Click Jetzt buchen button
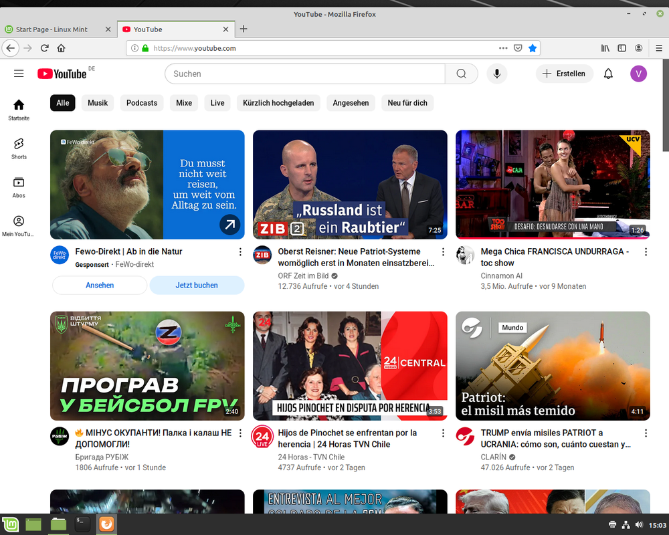Viewport: 669px width, 535px height. tap(197, 285)
